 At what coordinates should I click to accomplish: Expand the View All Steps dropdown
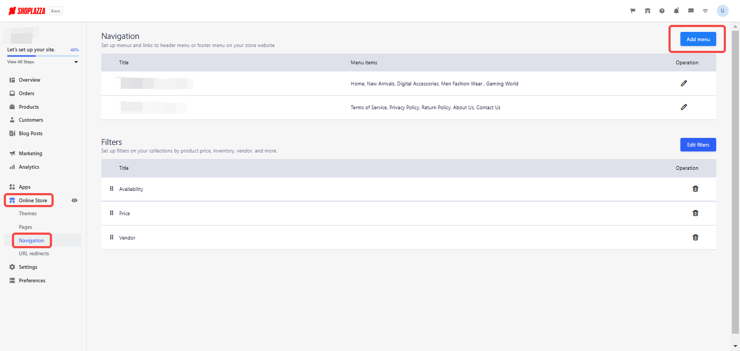pyautogui.click(x=76, y=62)
